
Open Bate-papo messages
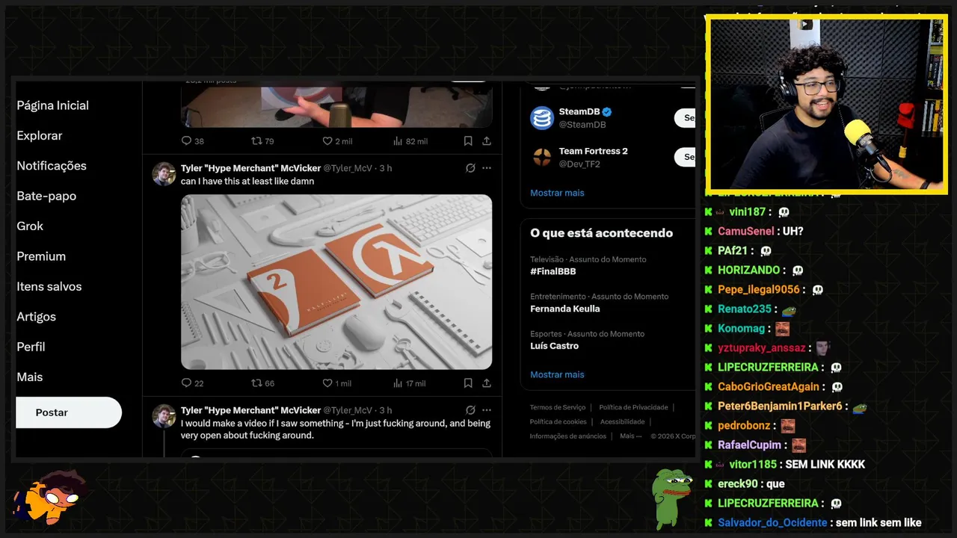46,196
